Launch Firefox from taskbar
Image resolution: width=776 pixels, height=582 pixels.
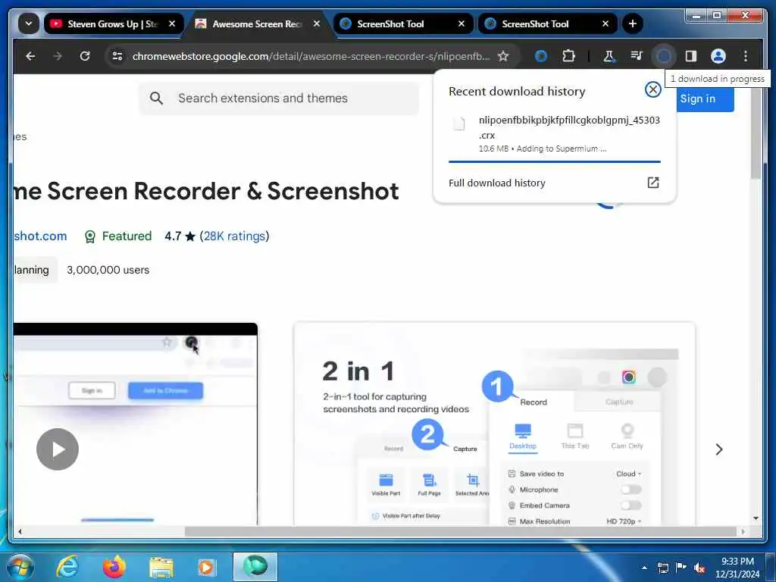coord(114,567)
